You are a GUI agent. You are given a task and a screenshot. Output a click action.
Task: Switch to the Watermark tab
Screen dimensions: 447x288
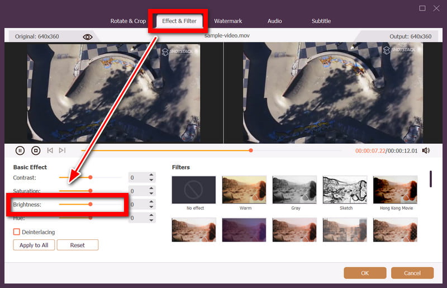coord(228,21)
